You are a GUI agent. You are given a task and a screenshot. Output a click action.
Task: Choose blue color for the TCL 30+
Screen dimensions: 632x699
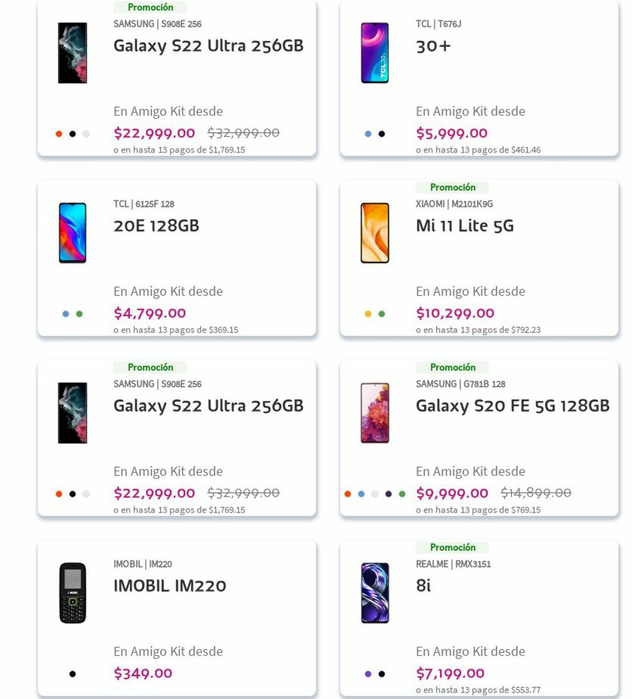tap(368, 134)
